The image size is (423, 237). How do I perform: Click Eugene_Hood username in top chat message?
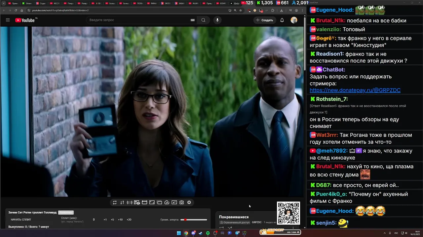pyautogui.click(x=335, y=10)
